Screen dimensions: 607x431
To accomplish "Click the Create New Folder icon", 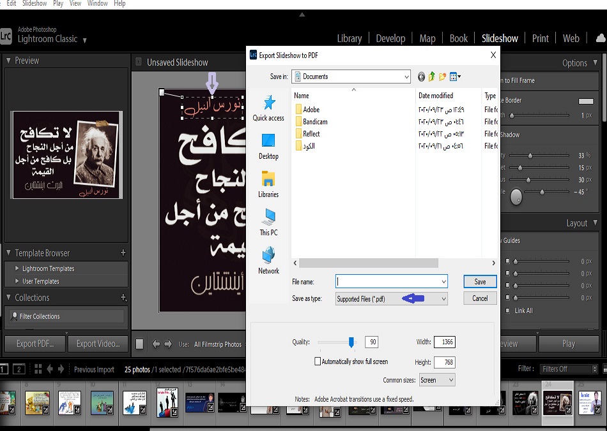I will pyautogui.click(x=442, y=77).
